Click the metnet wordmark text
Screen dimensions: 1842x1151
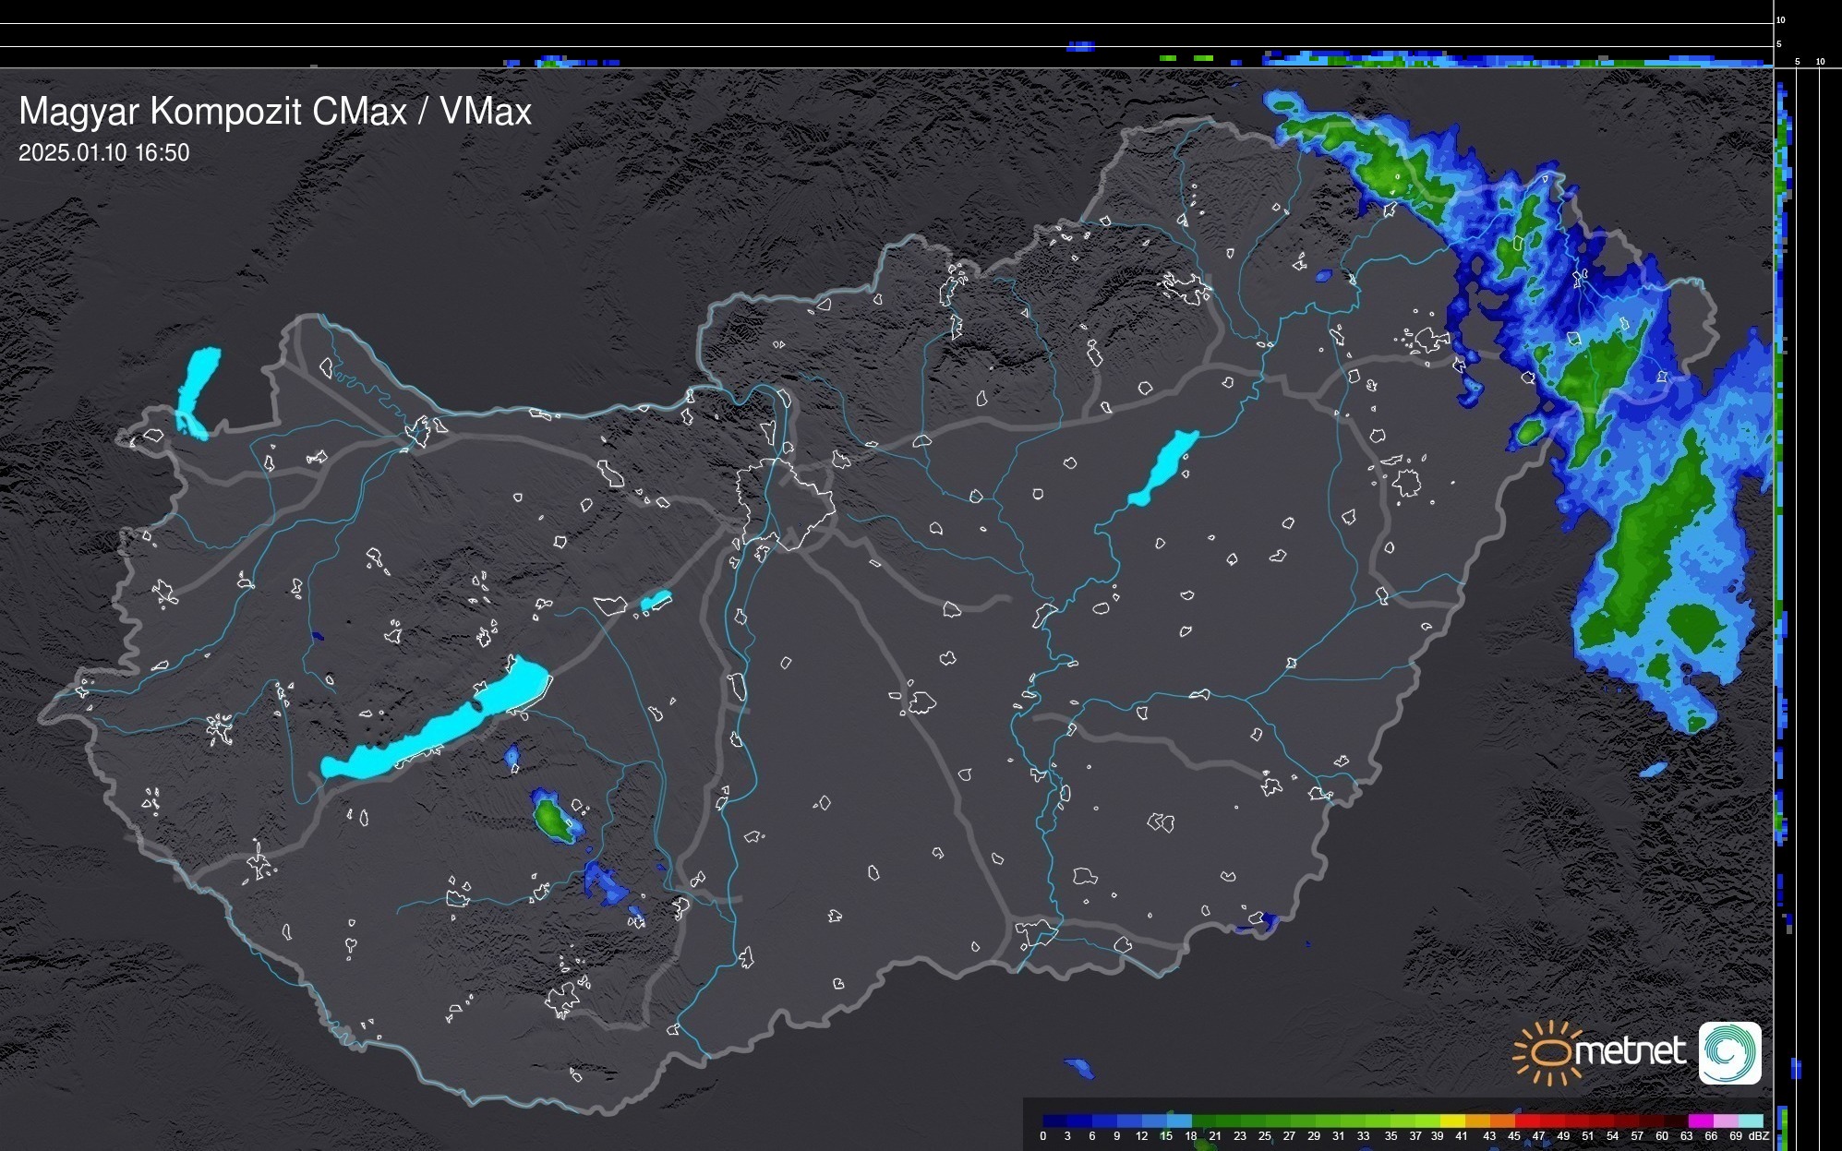click(x=1631, y=1051)
